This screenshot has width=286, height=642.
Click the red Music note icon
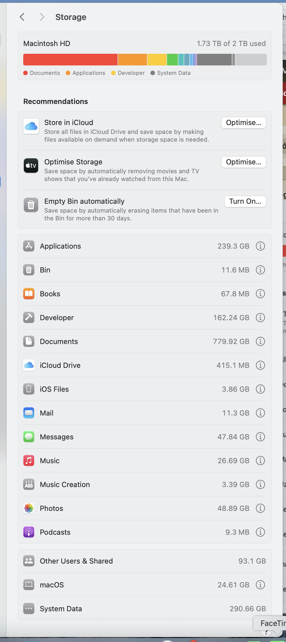coord(29,460)
